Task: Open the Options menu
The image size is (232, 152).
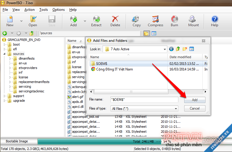Action: pos(59,10)
